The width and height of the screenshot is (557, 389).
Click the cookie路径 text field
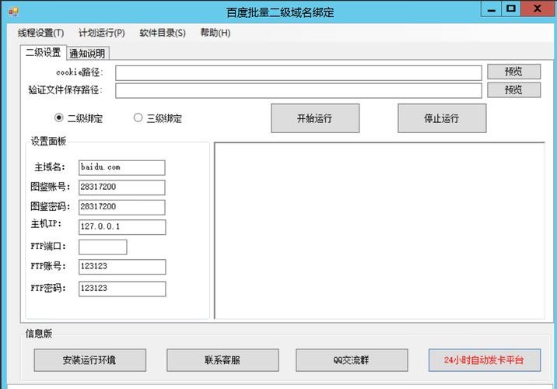click(299, 73)
